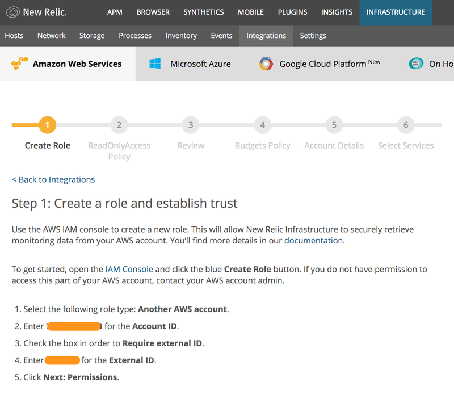Viewport: 454px width, 399px height.
Task: Go to step 5 Account Details circle
Action: [334, 125]
